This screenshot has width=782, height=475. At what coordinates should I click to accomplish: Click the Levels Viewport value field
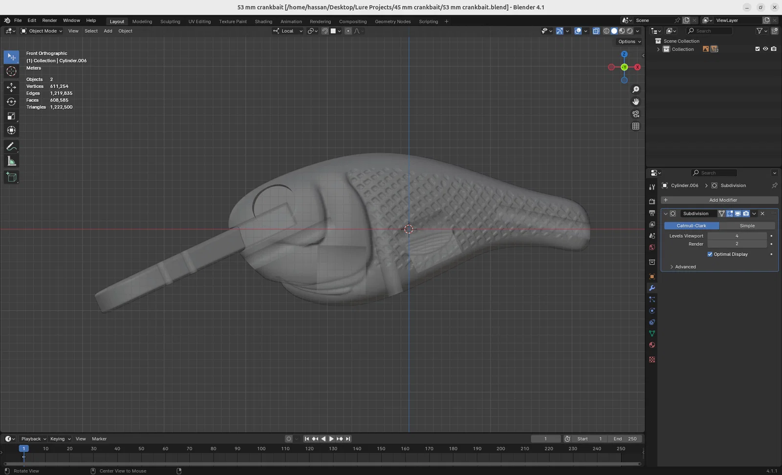(737, 236)
